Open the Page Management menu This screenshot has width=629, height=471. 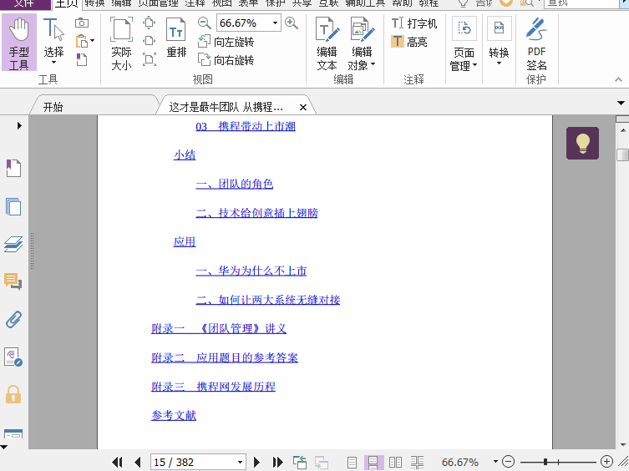pos(464,44)
